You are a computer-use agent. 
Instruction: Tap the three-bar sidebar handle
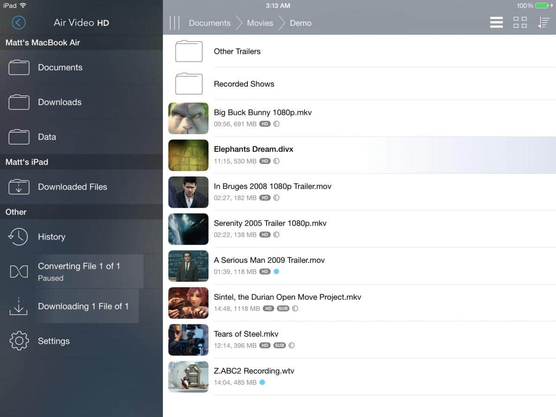tap(175, 23)
